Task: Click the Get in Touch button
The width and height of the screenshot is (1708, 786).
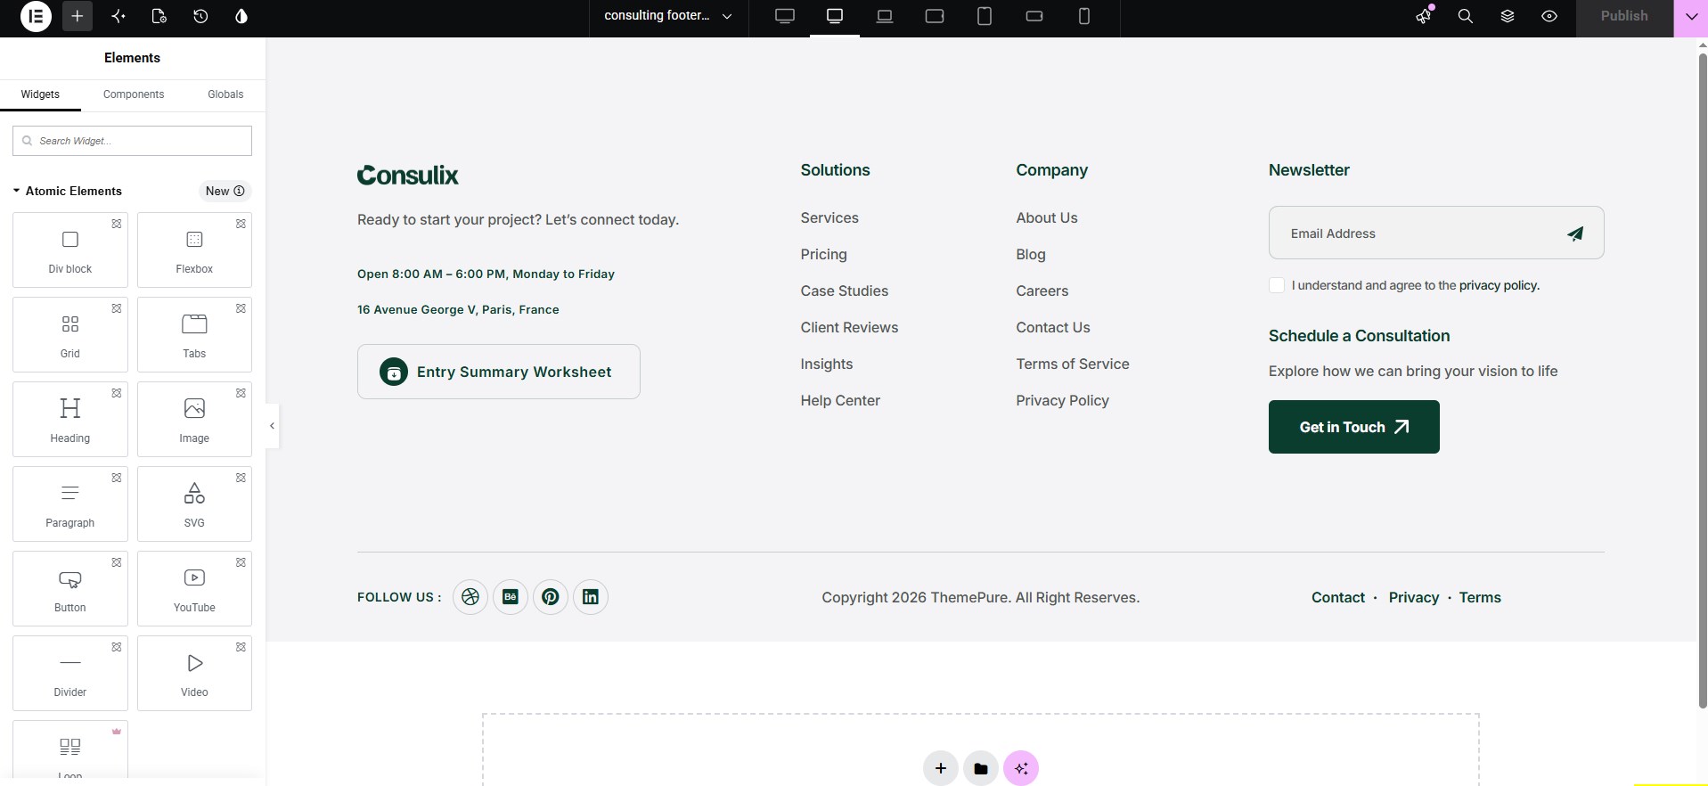Action: click(x=1354, y=427)
